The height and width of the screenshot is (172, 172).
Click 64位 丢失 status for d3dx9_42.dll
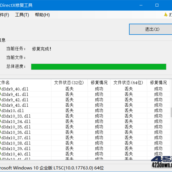click(129, 100)
